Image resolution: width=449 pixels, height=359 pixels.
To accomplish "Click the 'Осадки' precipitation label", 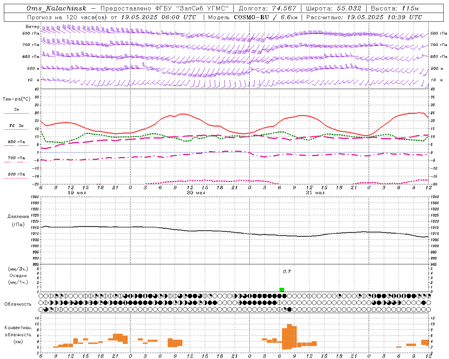I will (18, 276).
